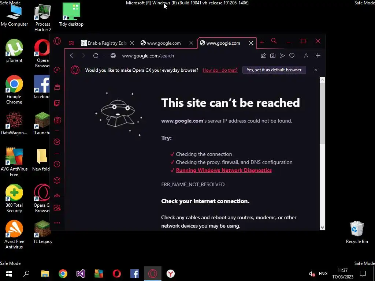Select Process Hacker 2 desktop shortcut
The image size is (375, 281).
click(43, 18)
